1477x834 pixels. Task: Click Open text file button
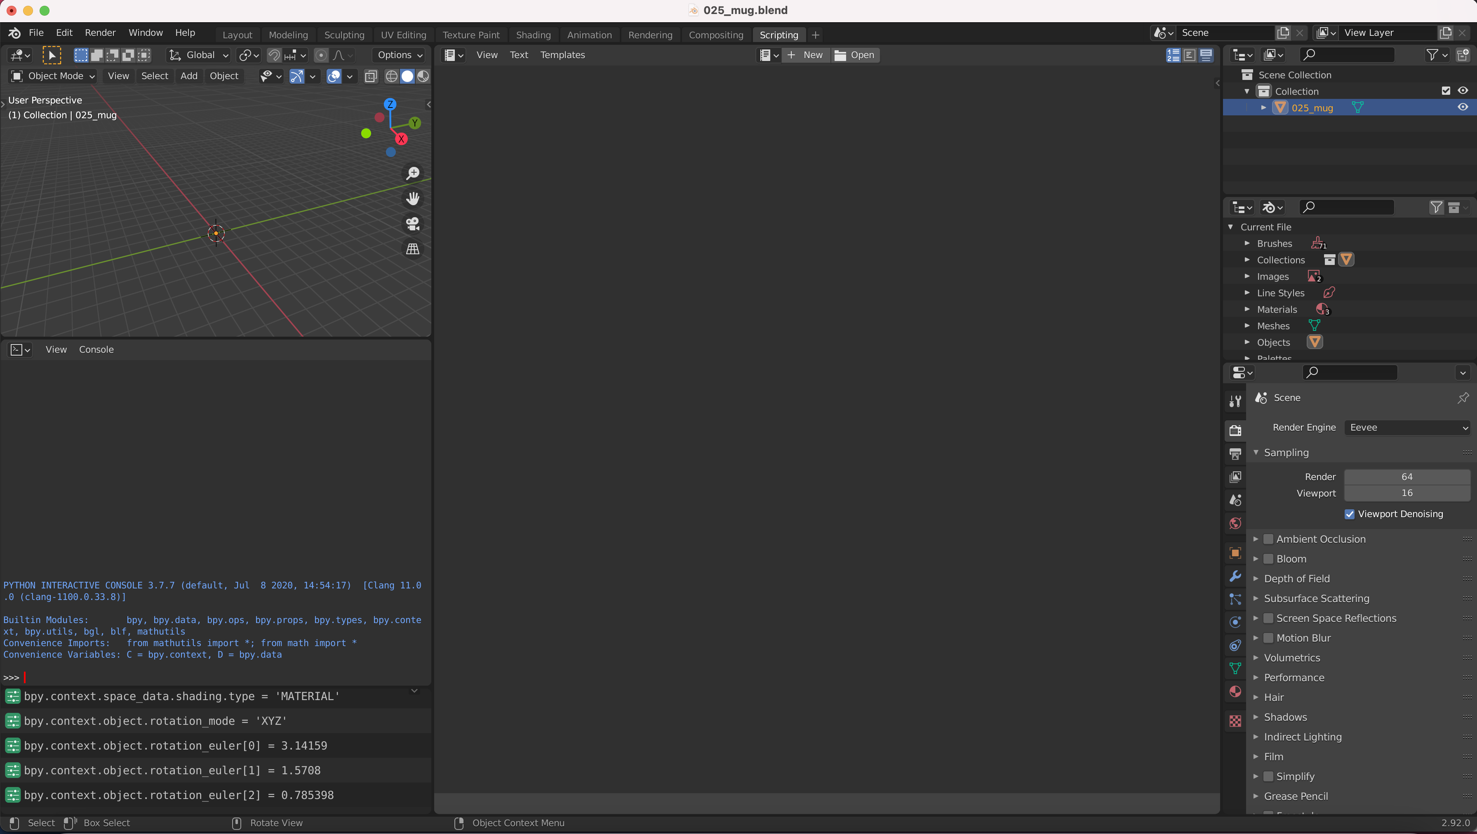click(855, 55)
